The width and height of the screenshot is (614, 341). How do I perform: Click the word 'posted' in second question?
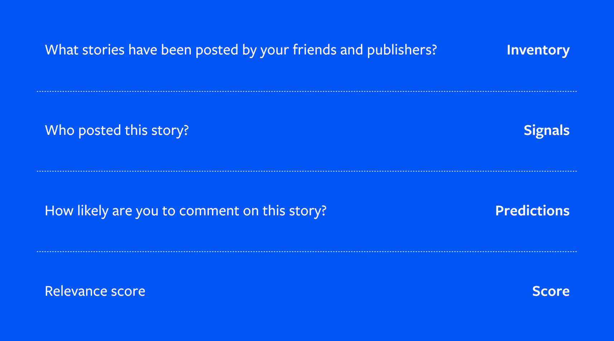click(x=100, y=131)
